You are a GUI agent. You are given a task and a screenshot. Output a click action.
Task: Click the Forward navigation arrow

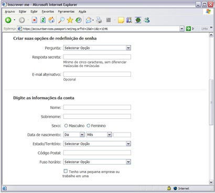pos(21,20)
